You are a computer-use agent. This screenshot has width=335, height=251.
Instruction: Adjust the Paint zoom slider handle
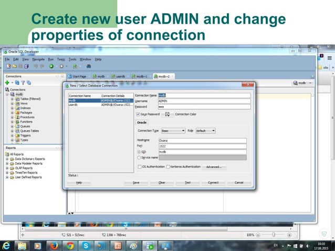click(x=274, y=235)
